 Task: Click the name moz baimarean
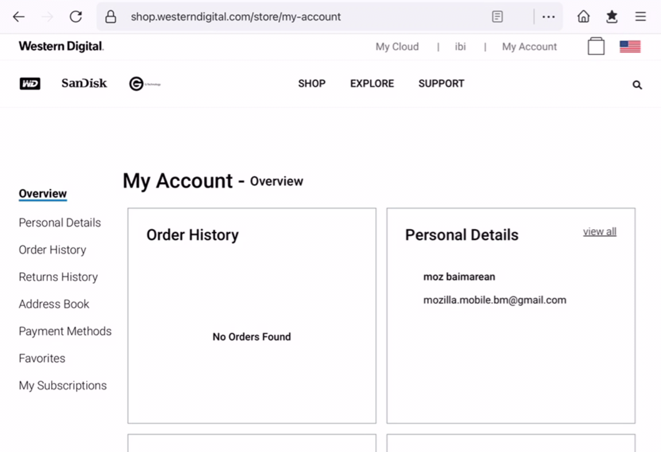coord(459,276)
